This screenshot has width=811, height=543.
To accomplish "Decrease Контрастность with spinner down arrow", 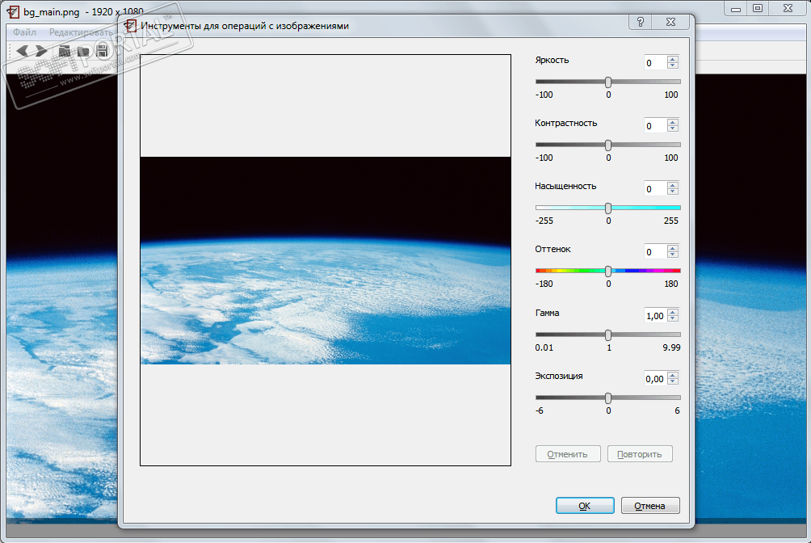I will (x=672, y=129).
